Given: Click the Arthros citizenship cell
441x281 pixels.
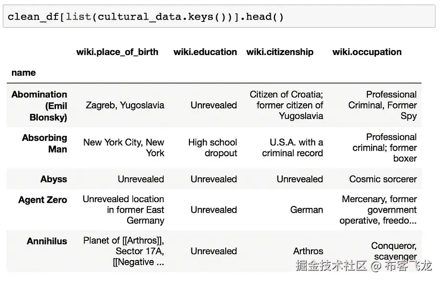Looking at the screenshot, I should 308,251.
